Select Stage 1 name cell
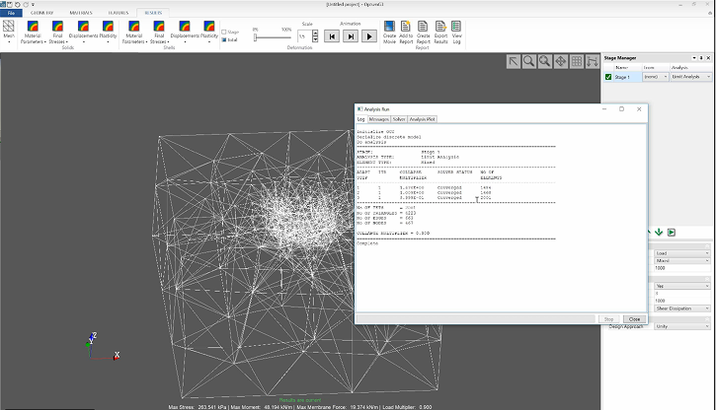This screenshot has height=410, width=716. point(627,77)
